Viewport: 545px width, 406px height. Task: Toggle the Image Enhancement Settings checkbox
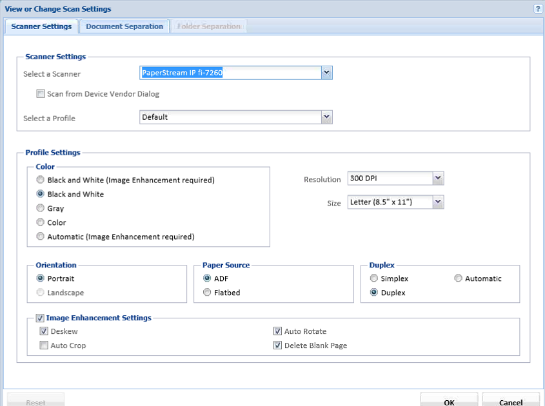click(x=41, y=318)
